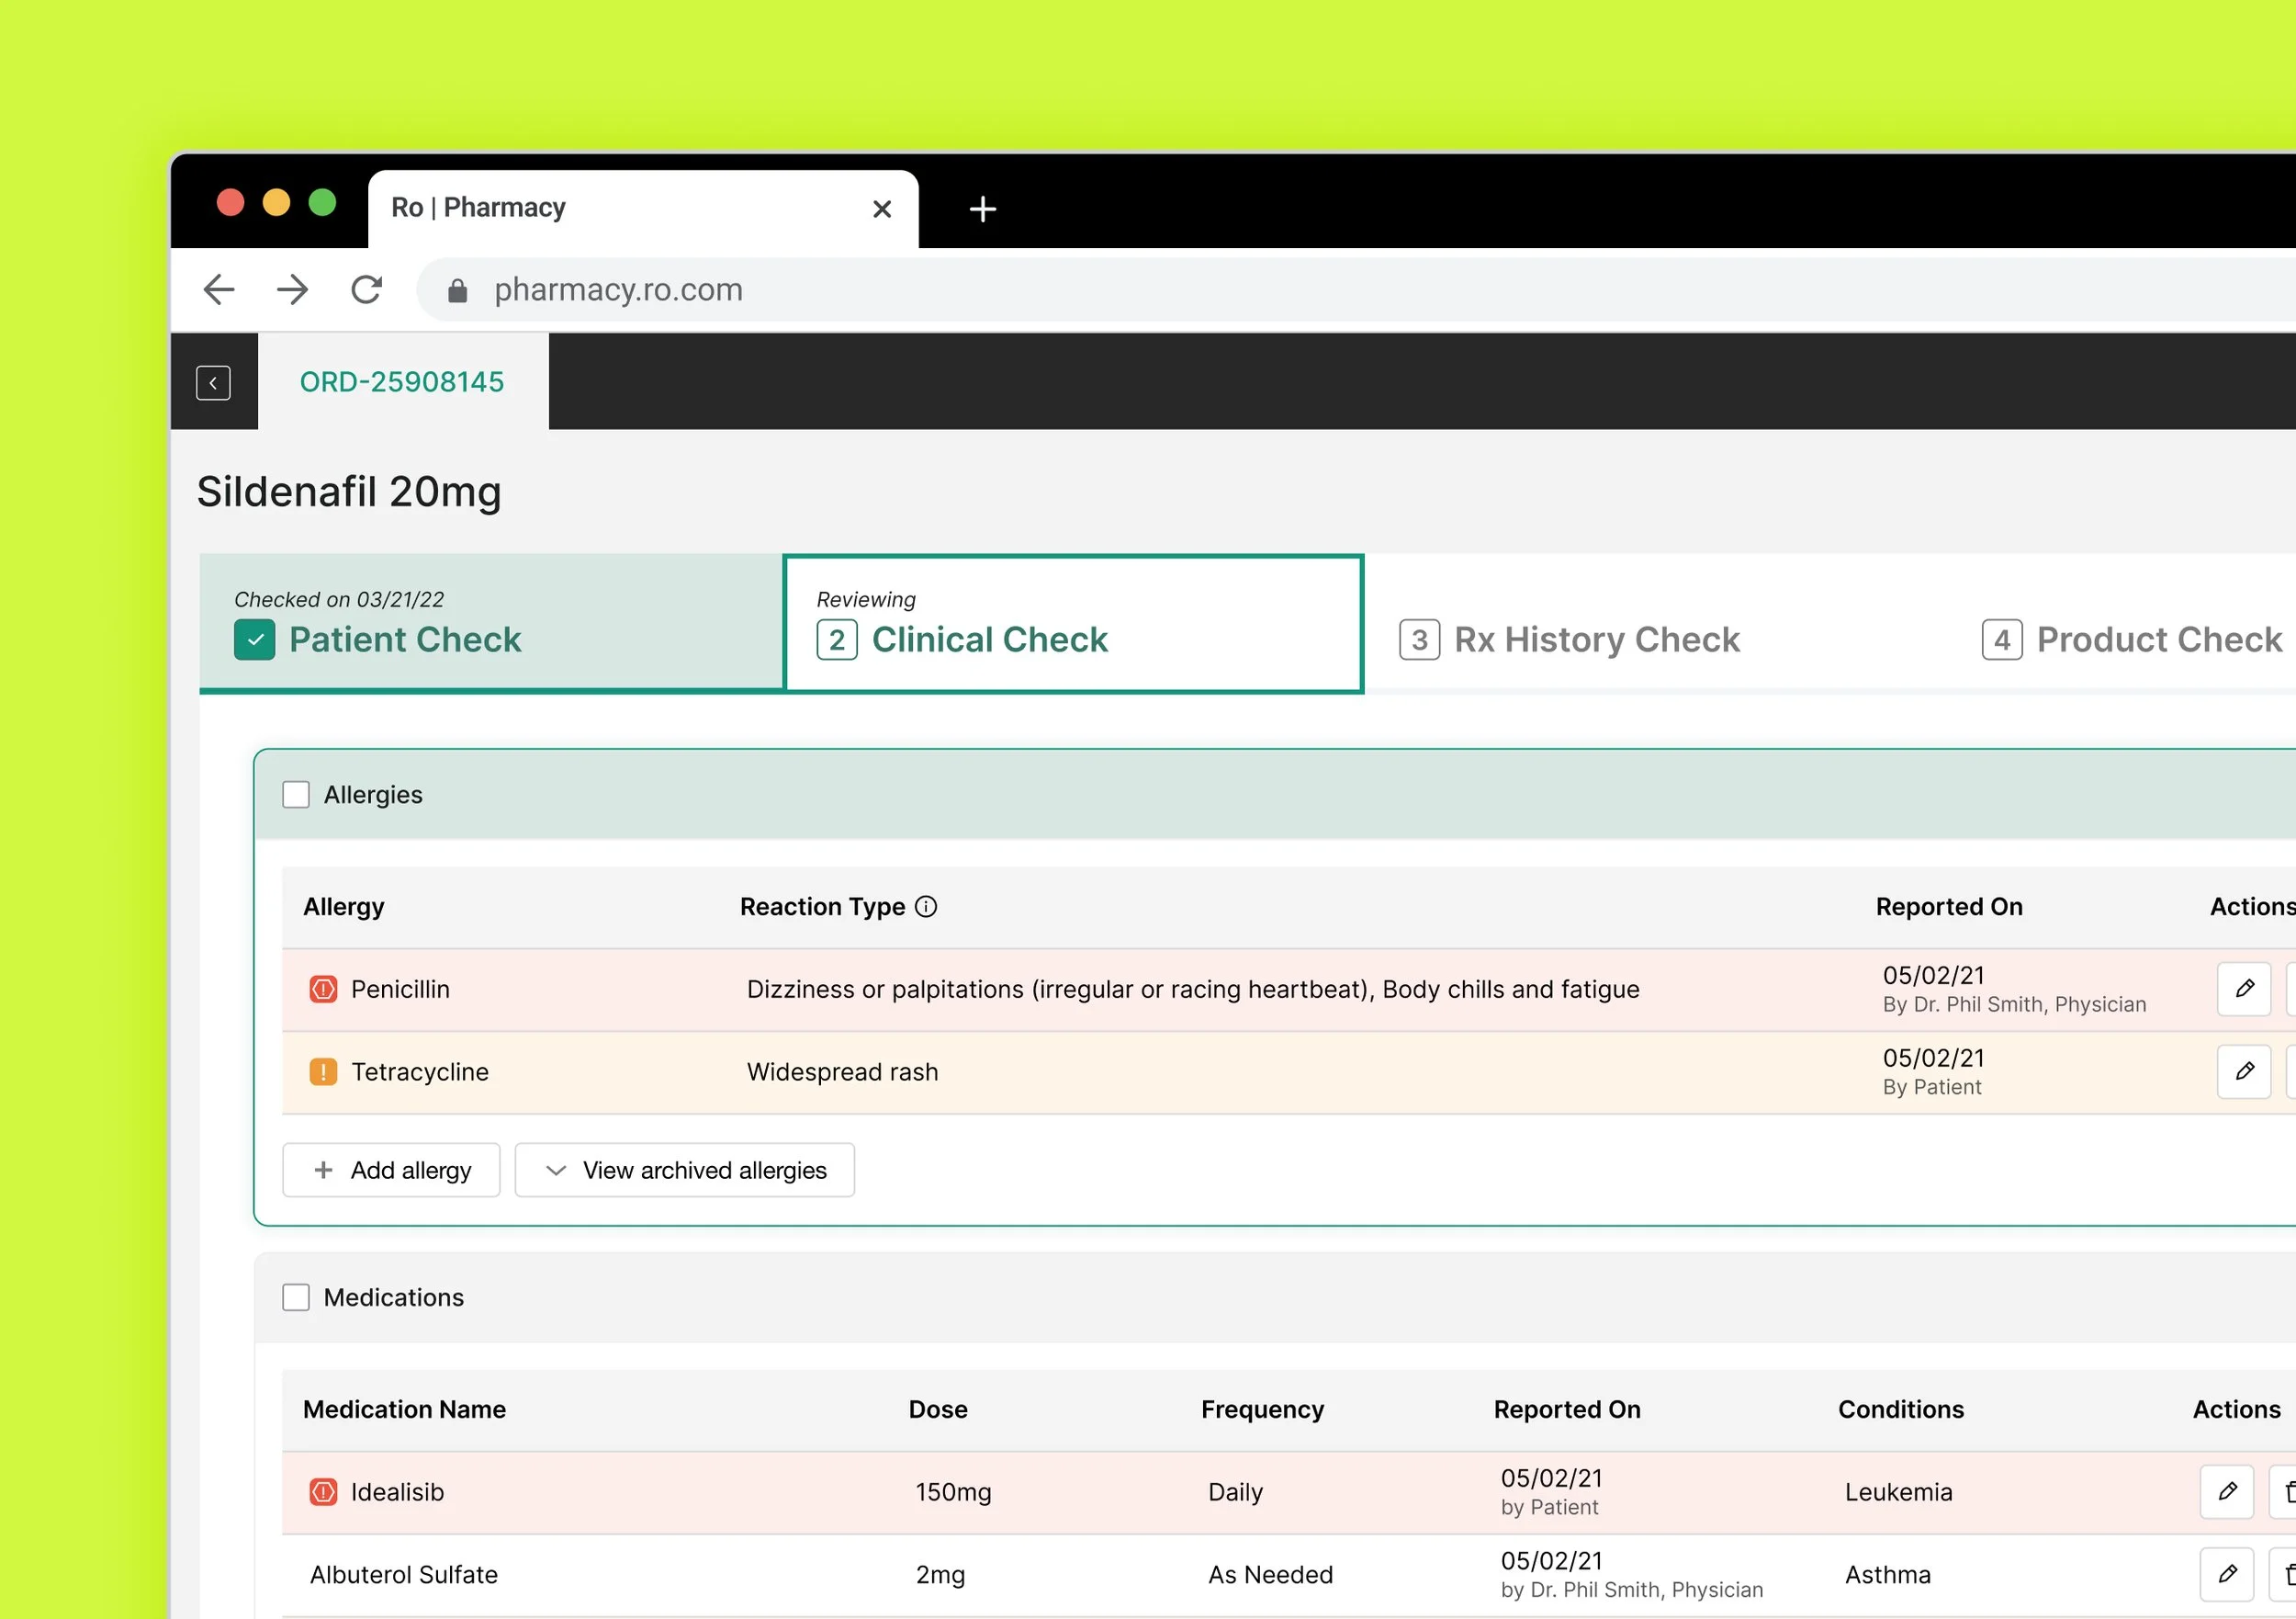Click the browser reload icon
This screenshot has width=2296, height=1619.
tap(366, 290)
